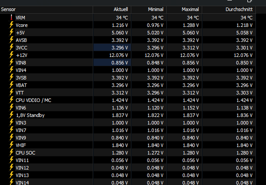This screenshot has width=266, height=185.
Task: Click the lightning icon beside VIN12
Action: click(x=12, y=167)
